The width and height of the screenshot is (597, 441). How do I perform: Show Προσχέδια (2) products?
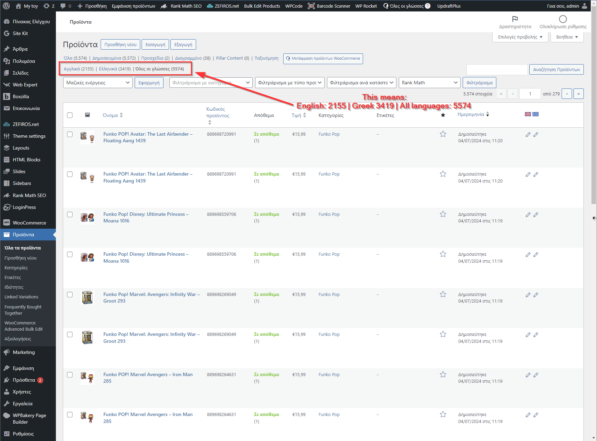(155, 58)
